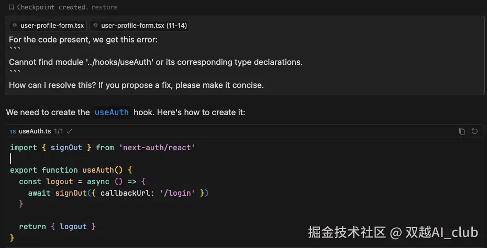
Task: Click the TS file icon beside useAuth.ts
Action: 13,131
